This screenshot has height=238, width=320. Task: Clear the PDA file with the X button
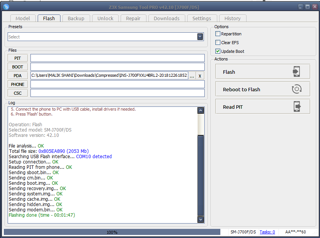(200, 76)
